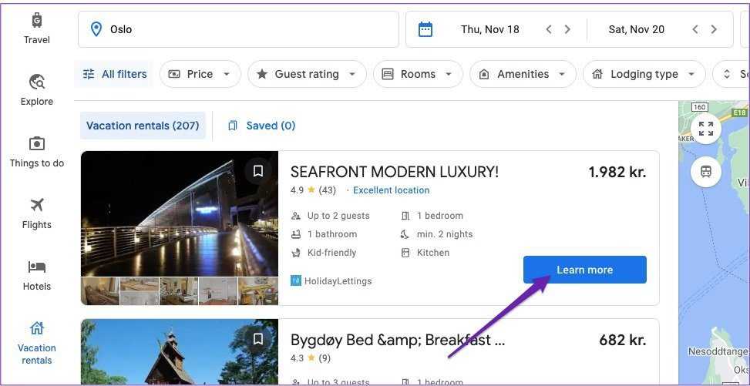
Task: Go to the Explore section
Action: coord(36,89)
